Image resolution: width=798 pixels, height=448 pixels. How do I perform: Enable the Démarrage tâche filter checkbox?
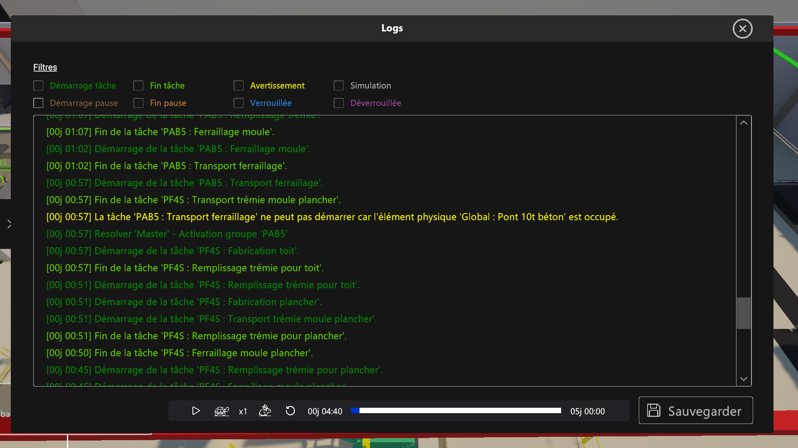(38, 85)
